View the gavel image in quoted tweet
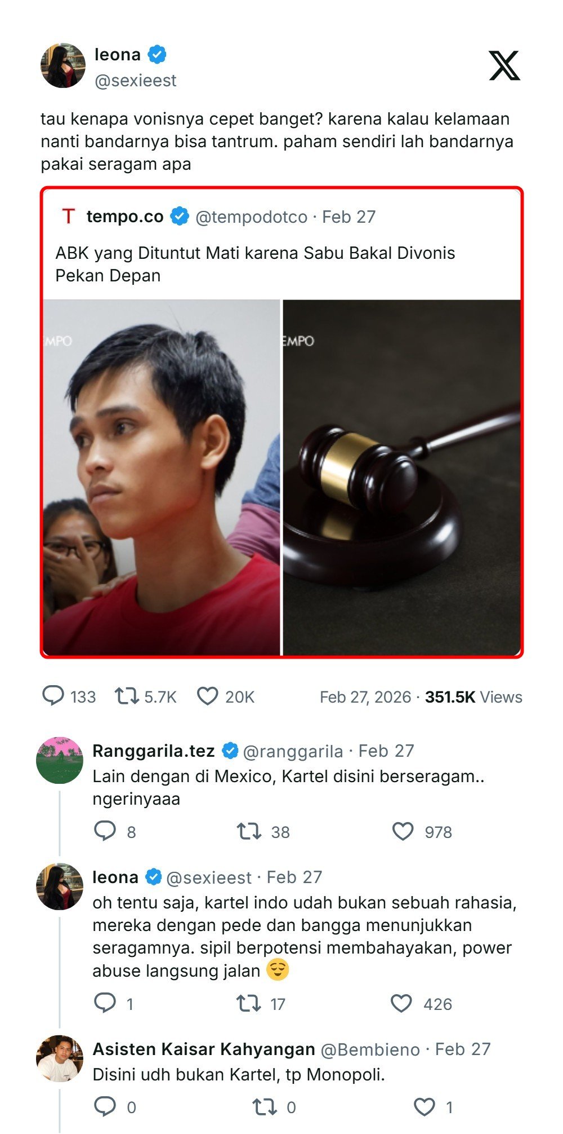The height and width of the screenshot is (1134, 563). 401,477
